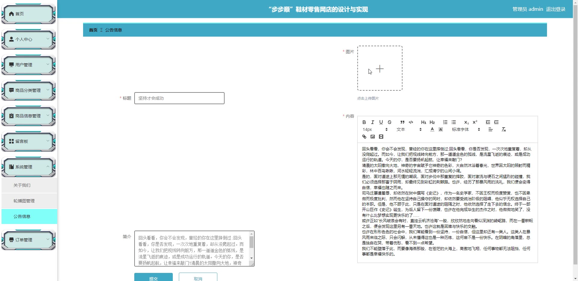Insert an image in the editor

tap(372, 137)
